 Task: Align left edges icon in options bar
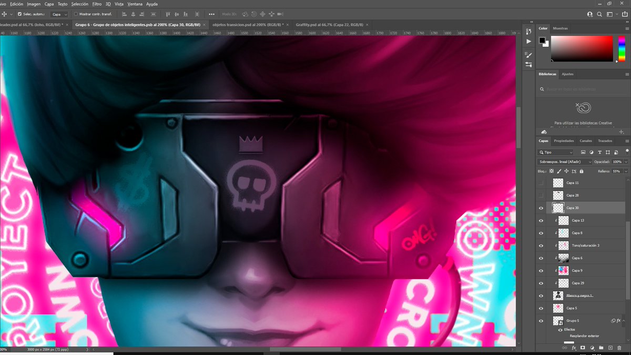coord(125,14)
